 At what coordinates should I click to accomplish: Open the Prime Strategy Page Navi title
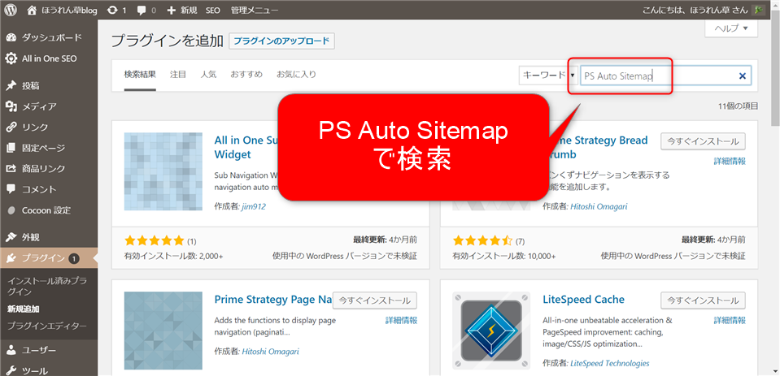[273, 300]
